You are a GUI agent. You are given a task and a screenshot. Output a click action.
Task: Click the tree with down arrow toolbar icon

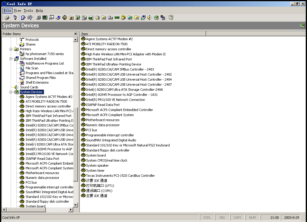tap(15, 18)
